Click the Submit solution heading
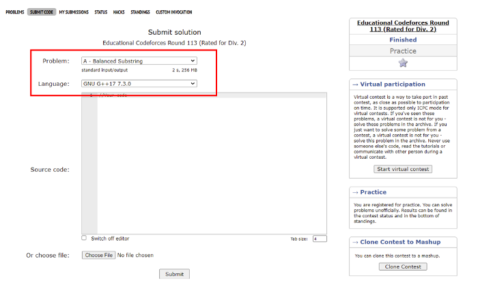478x291 pixels. pos(174,32)
